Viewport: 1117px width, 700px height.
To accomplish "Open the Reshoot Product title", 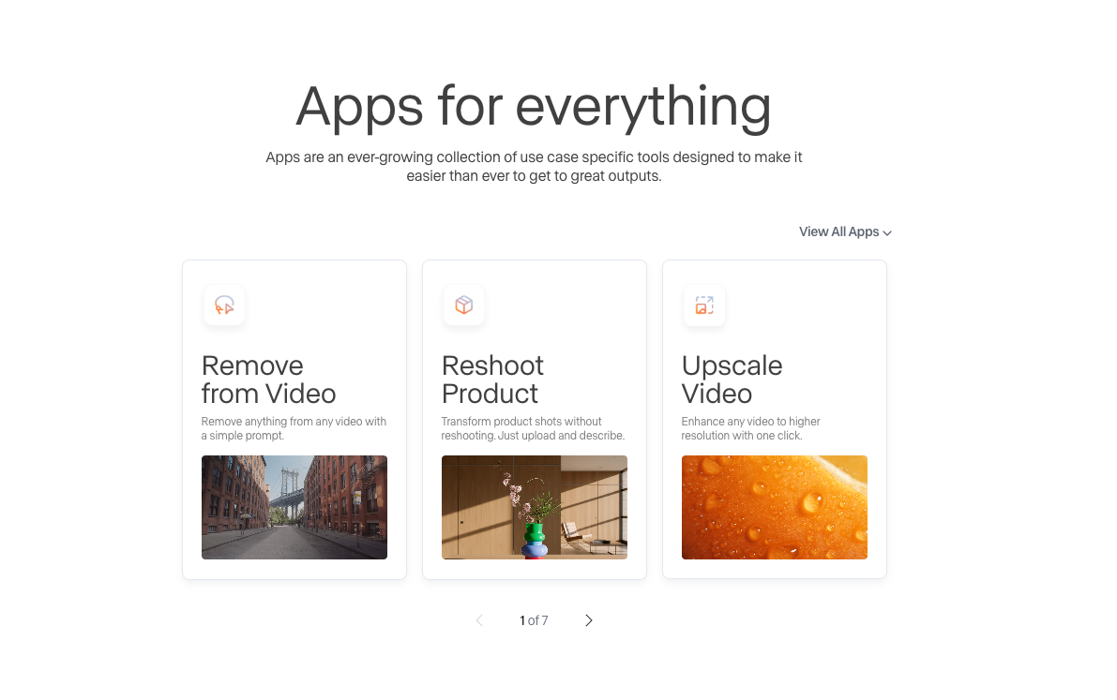I will point(492,380).
